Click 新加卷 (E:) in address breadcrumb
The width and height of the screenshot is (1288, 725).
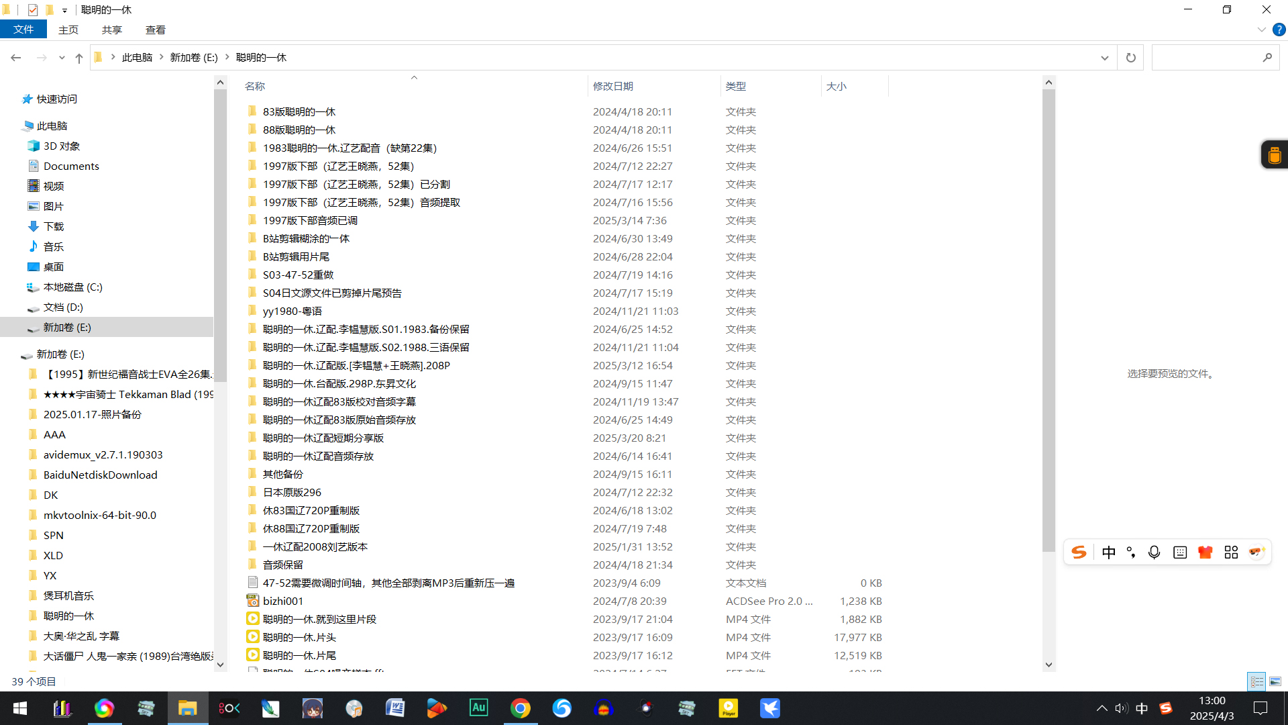[193, 58]
